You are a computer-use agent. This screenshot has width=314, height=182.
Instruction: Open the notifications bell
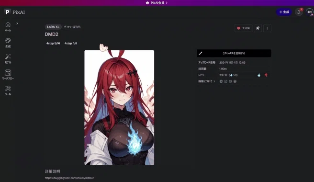(x=299, y=12)
